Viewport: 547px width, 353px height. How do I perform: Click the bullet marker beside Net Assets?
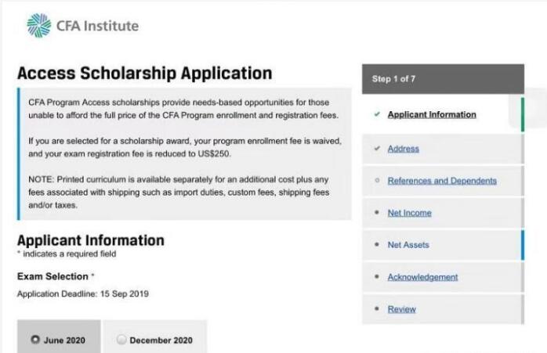[378, 245]
